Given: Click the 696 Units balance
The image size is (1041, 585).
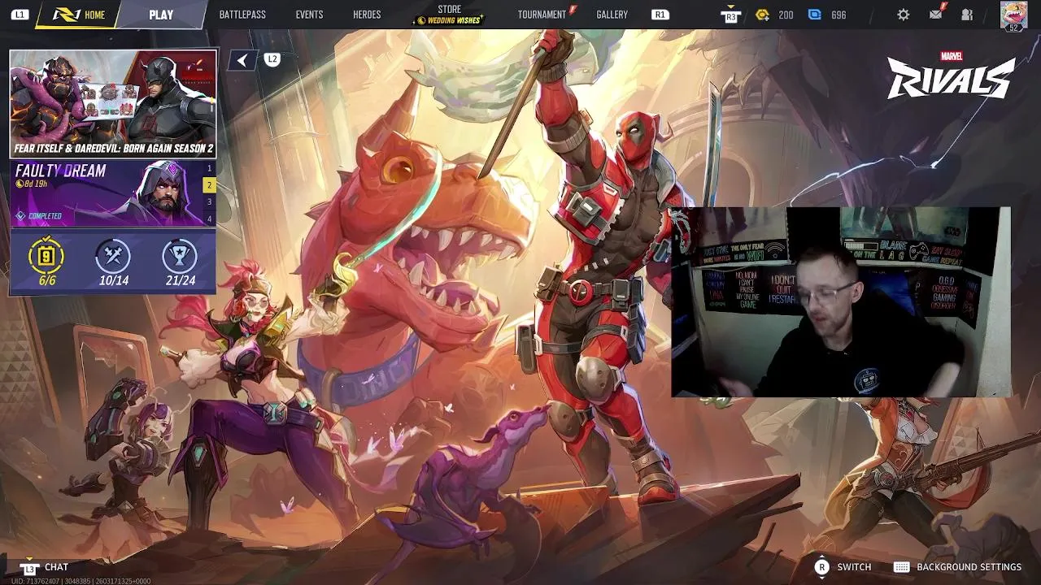Looking at the screenshot, I should click(x=838, y=15).
